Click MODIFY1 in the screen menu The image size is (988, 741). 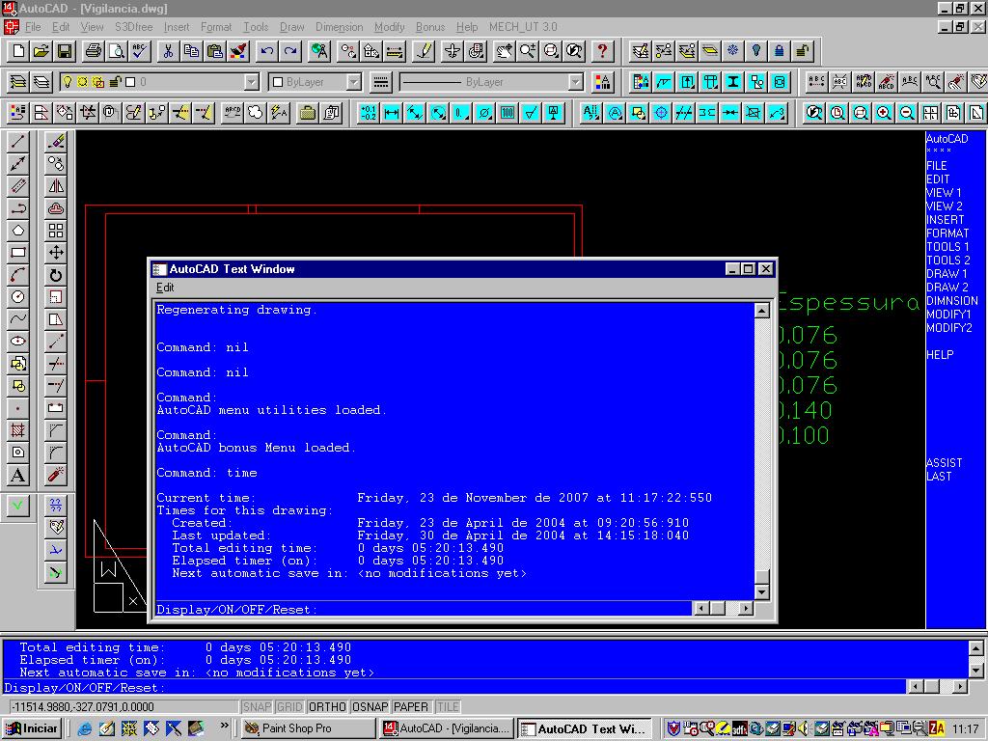(x=949, y=314)
